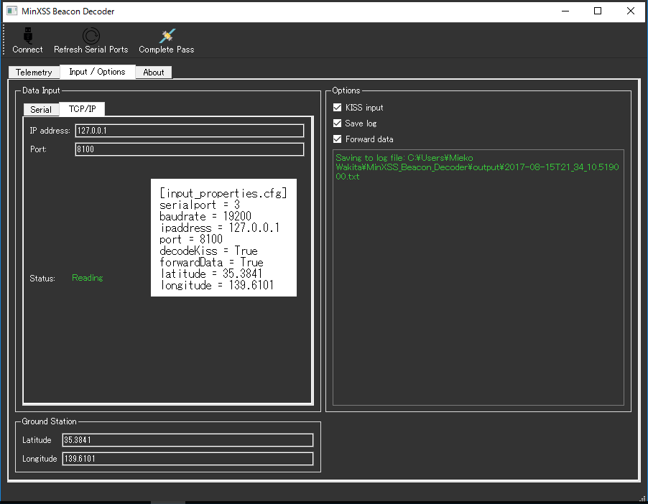Click the Longitude input field
Image resolution: width=648 pixels, height=504 pixels.
pos(188,459)
